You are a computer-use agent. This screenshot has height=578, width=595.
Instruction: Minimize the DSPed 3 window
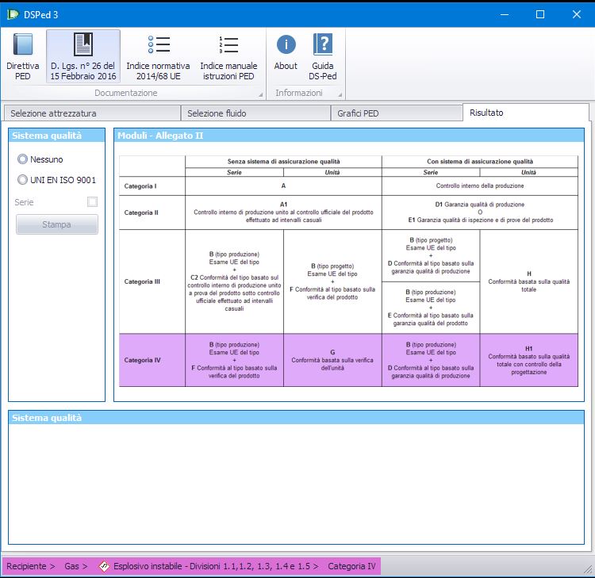pos(505,14)
